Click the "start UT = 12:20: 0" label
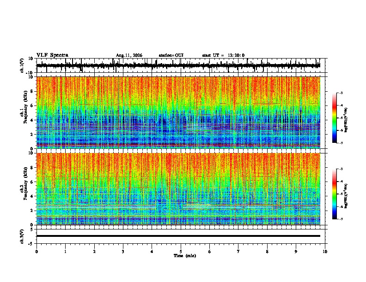Viewport: 366px width, 282px height. coord(223,55)
